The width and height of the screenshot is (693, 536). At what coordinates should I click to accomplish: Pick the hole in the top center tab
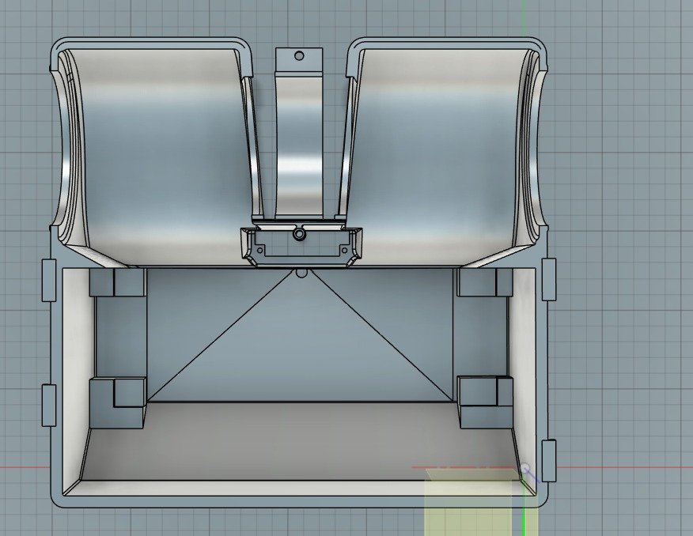(x=299, y=56)
